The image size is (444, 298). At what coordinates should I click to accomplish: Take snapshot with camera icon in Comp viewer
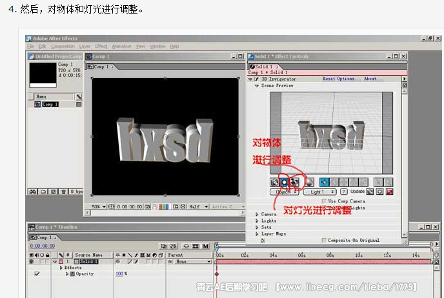[x=147, y=207]
